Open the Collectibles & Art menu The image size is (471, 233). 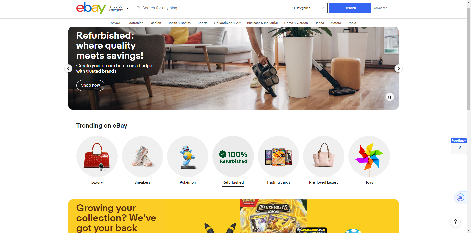pos(227,23)
